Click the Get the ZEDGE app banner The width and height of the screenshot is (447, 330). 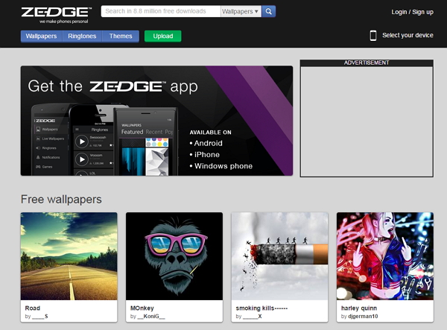[156, 121]
